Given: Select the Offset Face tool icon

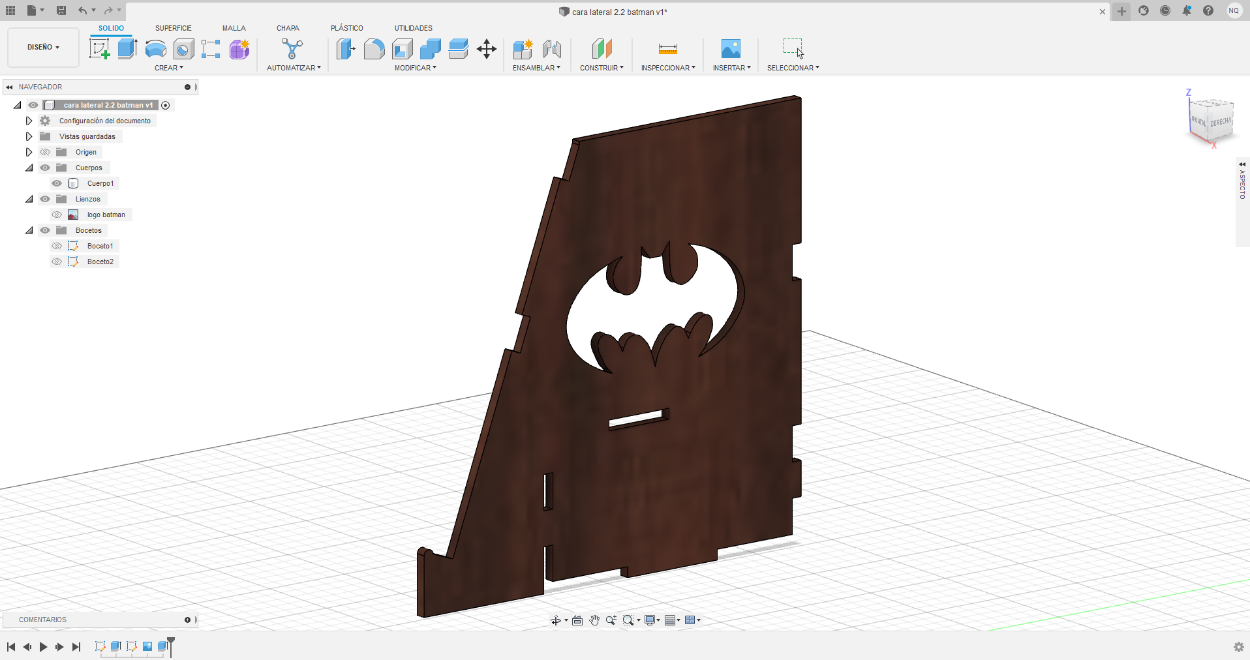Looking at the screenshot, I should tap(459, 49).
